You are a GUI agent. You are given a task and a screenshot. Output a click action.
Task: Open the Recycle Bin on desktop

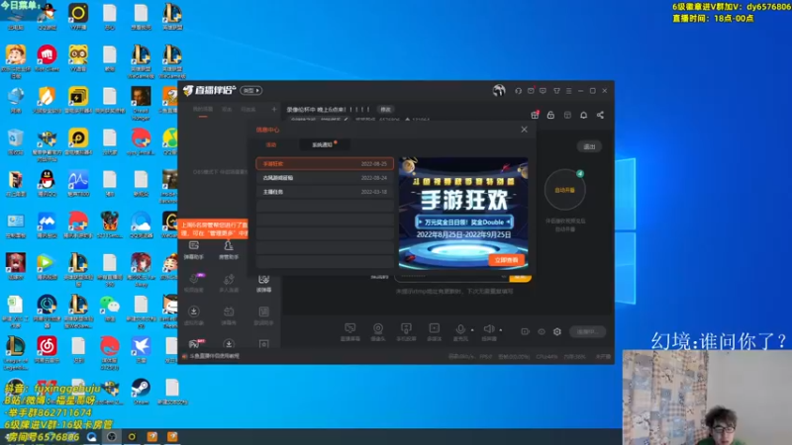(x=16, y=141)
